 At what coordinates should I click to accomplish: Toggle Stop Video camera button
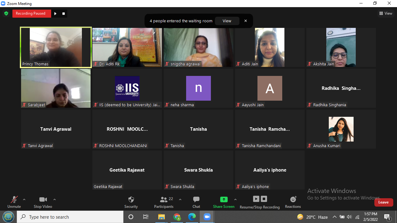click(43, 202)
